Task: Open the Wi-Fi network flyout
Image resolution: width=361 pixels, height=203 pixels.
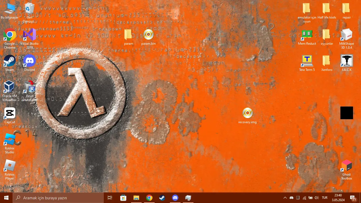Action: pyautogui.click(x=304, y=198)
